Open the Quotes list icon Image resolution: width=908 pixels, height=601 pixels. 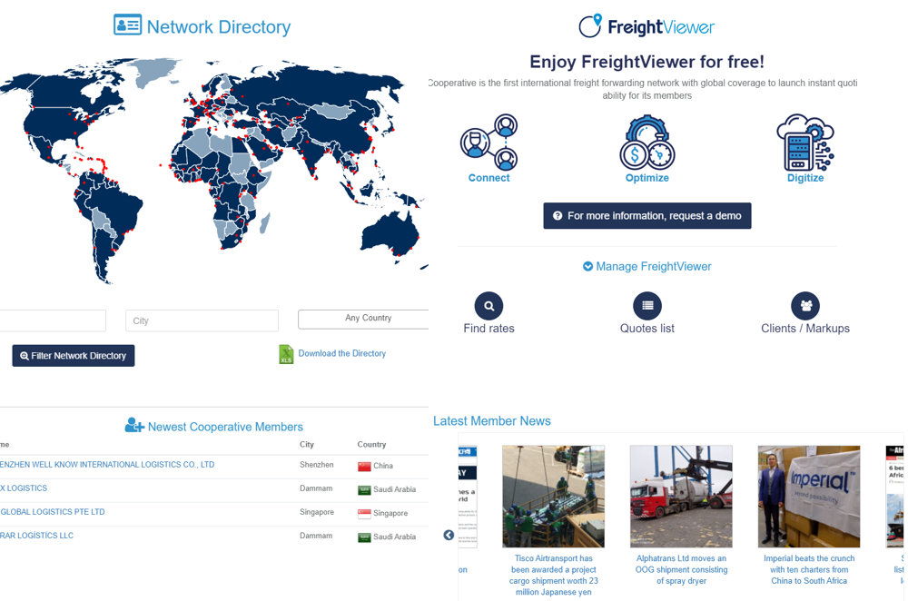pyautogui.click(x=646, y=305)
